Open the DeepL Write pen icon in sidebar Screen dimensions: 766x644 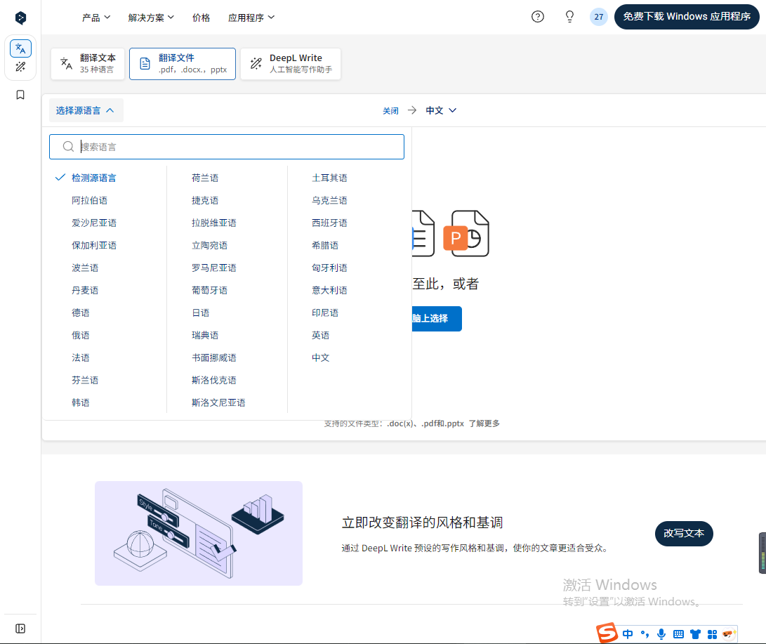[20, 67]
